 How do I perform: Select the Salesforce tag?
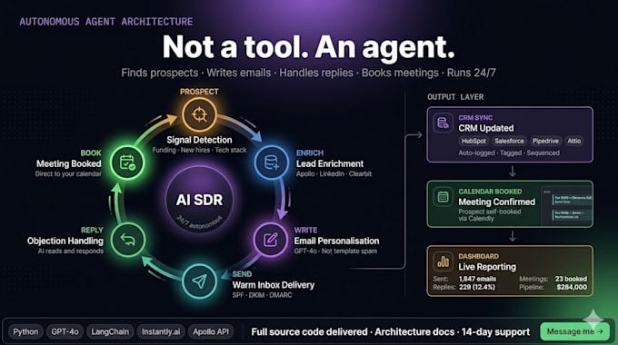click(509, 141)
